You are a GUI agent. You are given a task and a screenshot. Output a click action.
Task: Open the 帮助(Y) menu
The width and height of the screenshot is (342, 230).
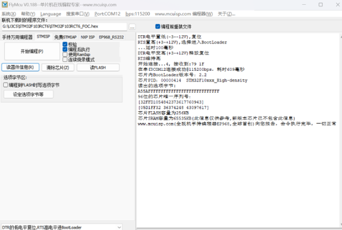28,14
